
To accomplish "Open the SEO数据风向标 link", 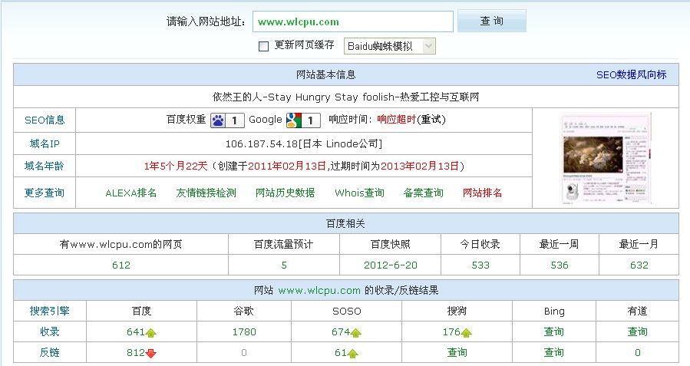I will click(631, 74).
